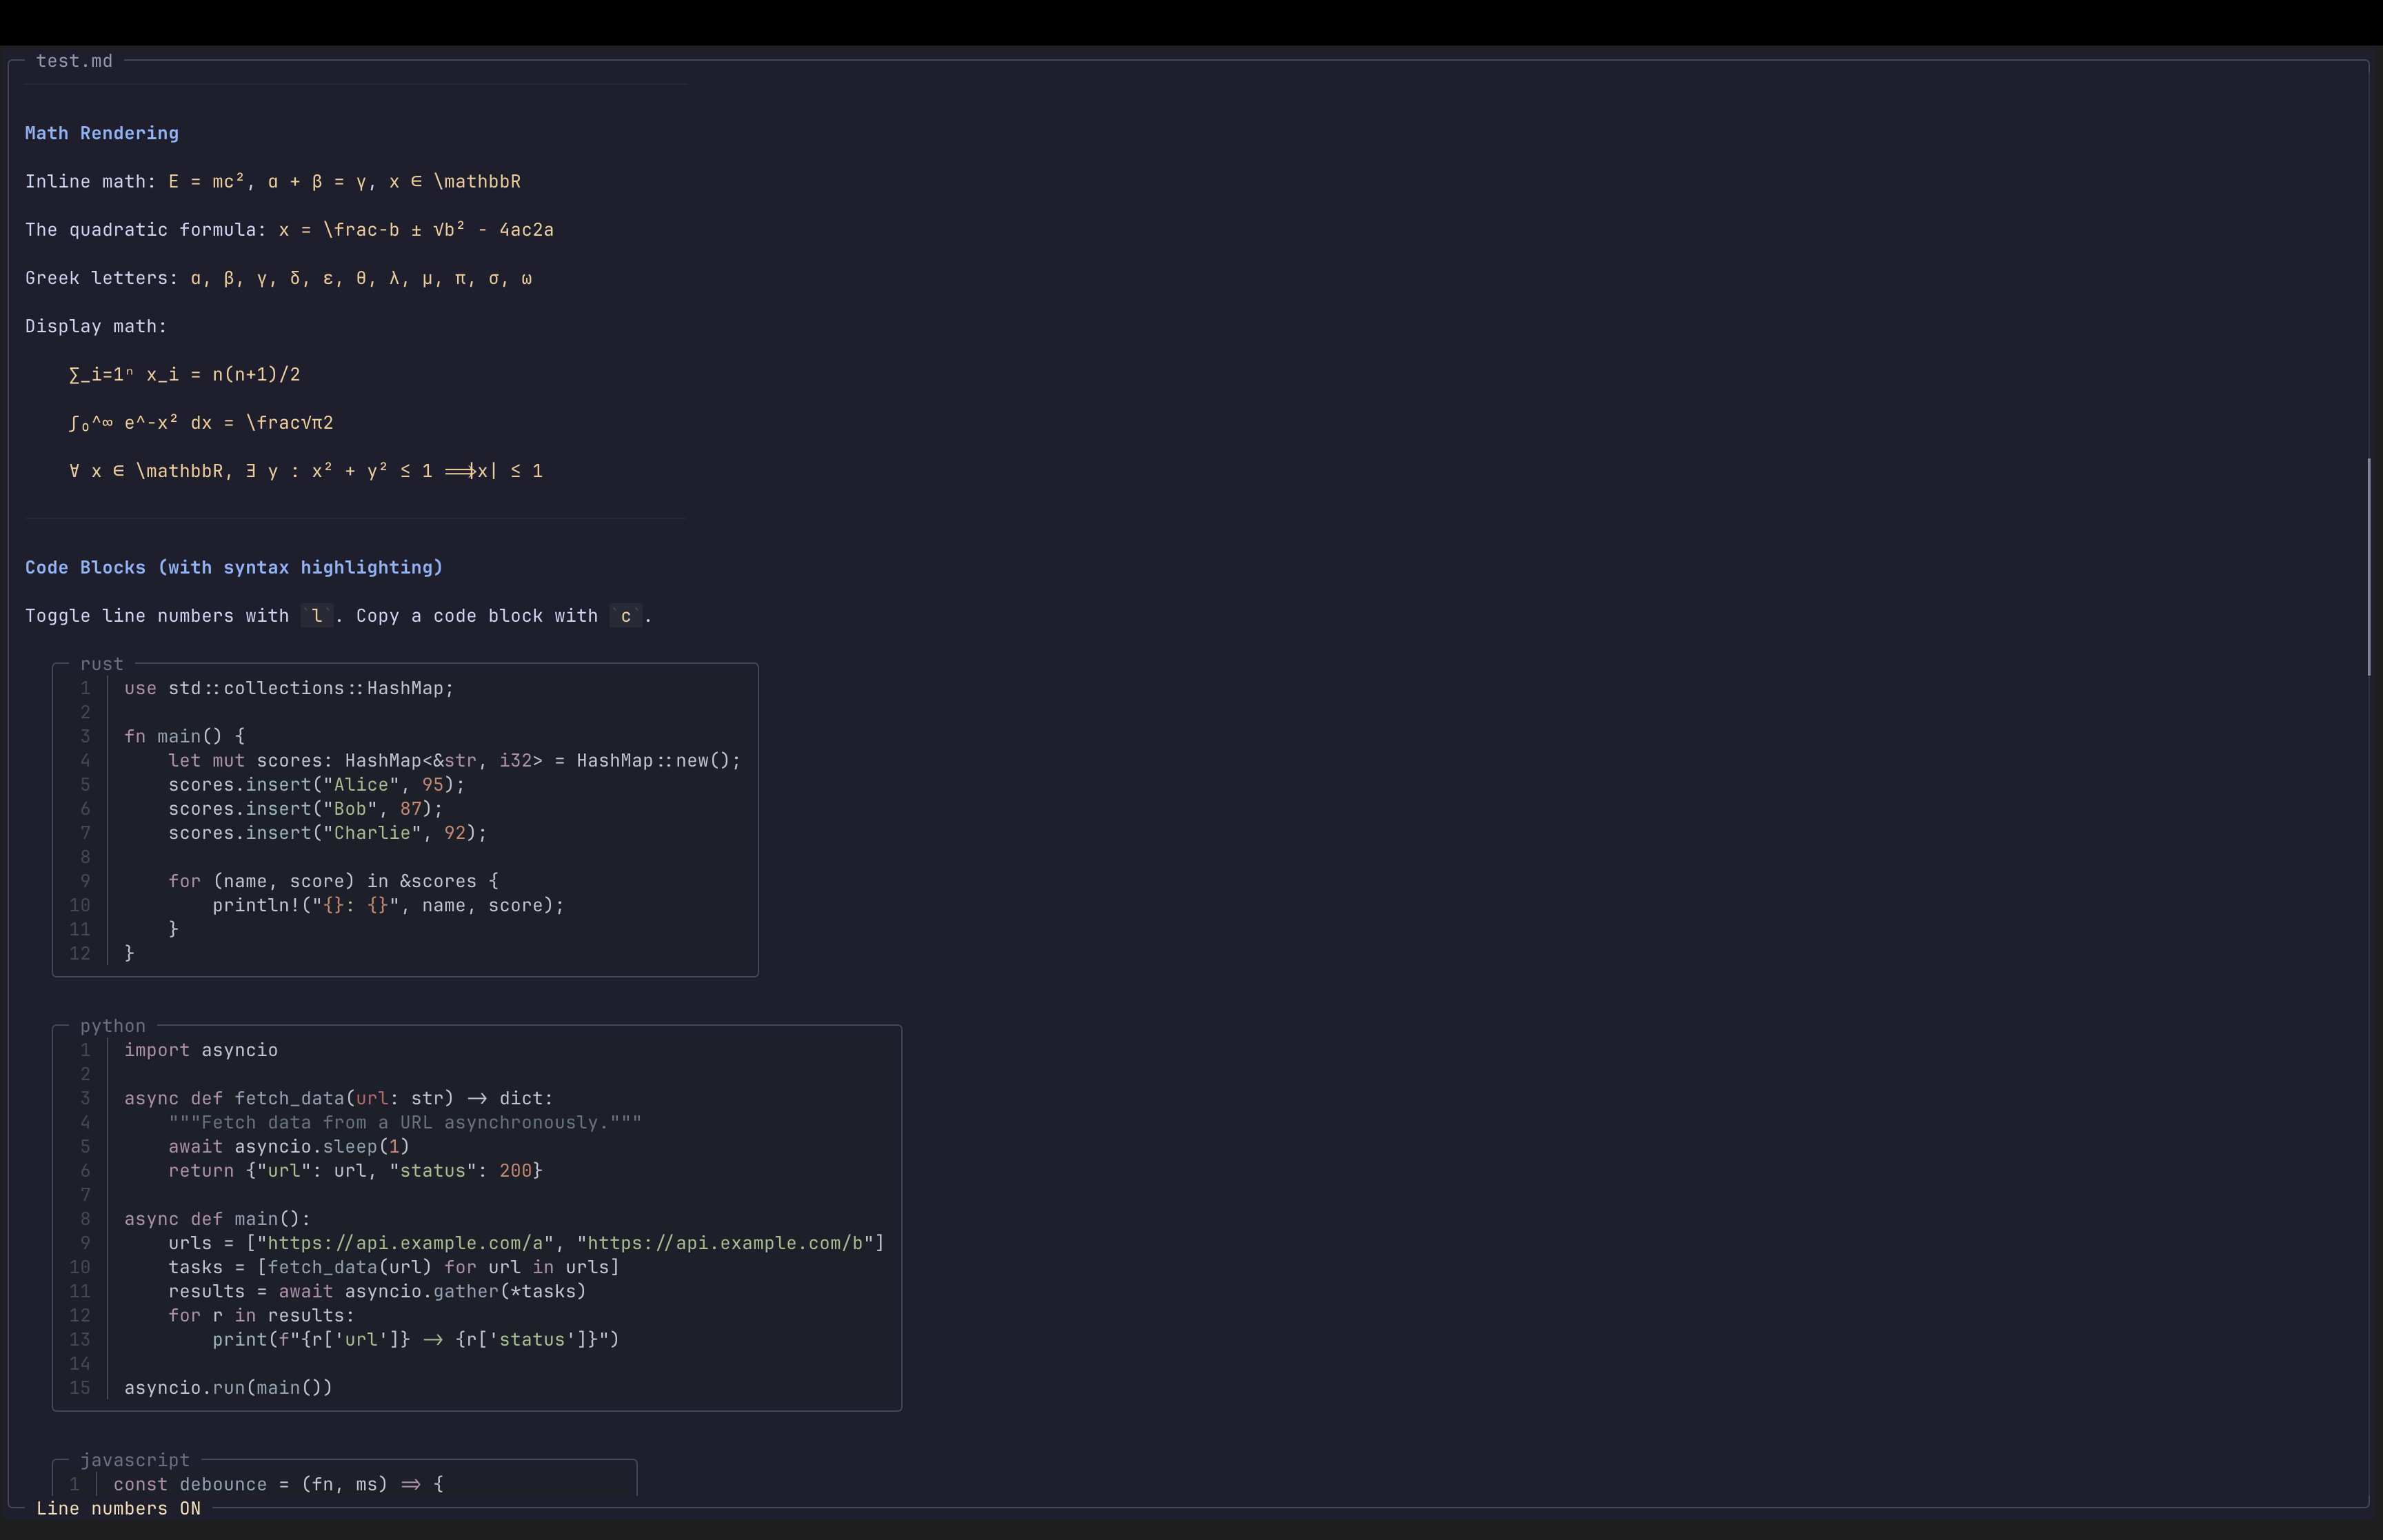
Task: Click the scores.insert Charlie line
Action: tap(328, 833)
